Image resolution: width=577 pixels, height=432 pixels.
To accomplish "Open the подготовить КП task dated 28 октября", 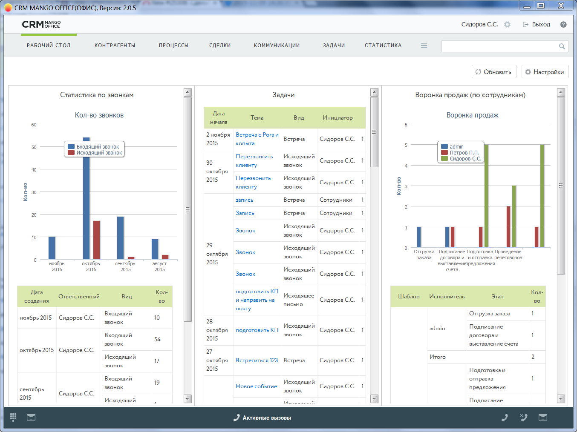I will (257, 330).
